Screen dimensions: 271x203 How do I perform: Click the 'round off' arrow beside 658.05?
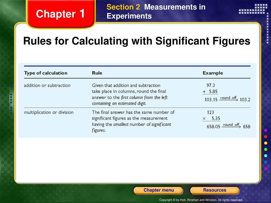pyautogui.click(x=231, y=125)
